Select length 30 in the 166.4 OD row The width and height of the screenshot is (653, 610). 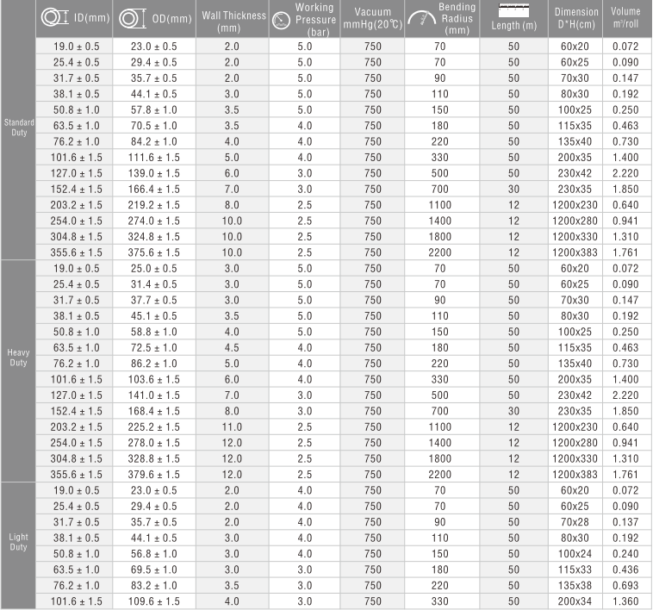click(513, 189)
